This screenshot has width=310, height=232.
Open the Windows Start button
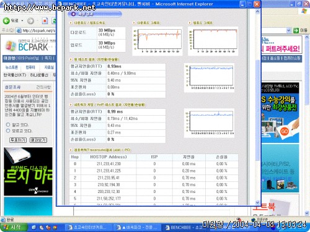coord(14,227)
